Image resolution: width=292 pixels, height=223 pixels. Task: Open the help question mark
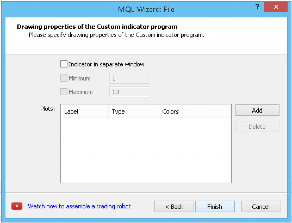point(257,7)
